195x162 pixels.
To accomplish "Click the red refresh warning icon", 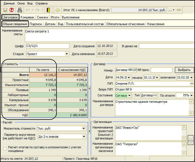I will pyautogui.click(x=12, y=10).
